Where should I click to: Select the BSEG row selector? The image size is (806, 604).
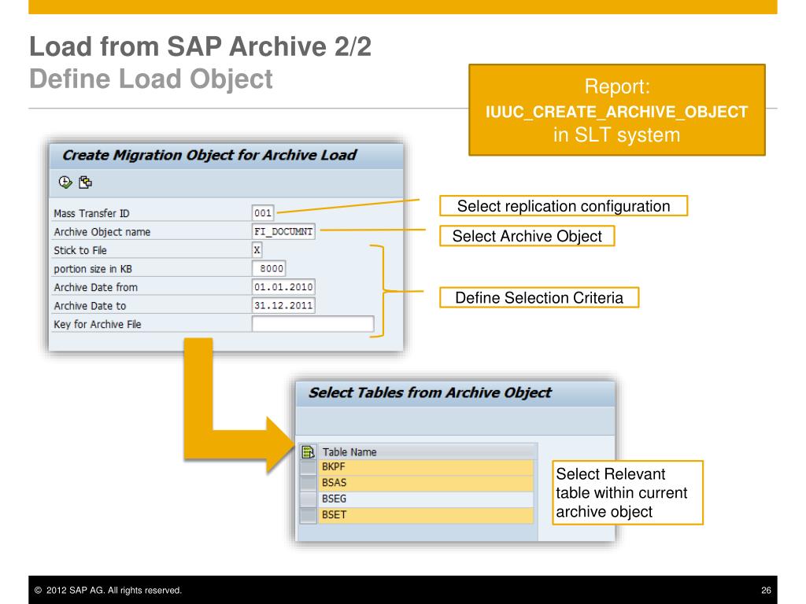pos(309,499)
